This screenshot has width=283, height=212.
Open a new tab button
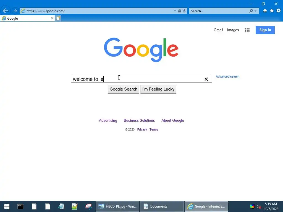pos(58,18)
